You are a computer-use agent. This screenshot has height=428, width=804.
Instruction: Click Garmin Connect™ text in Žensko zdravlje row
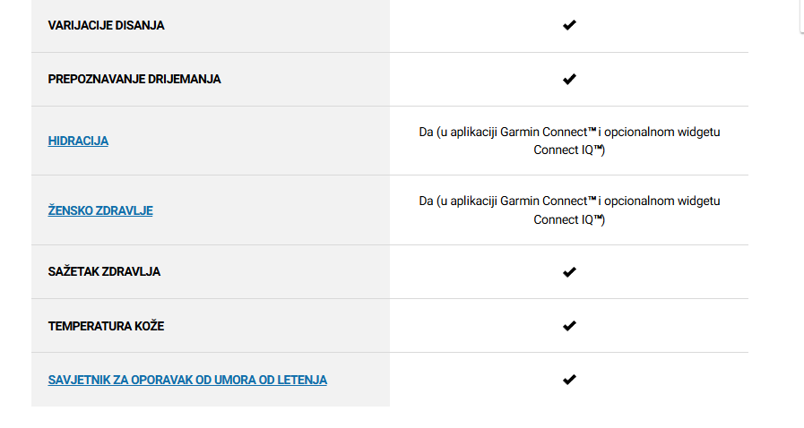[549, 201]
